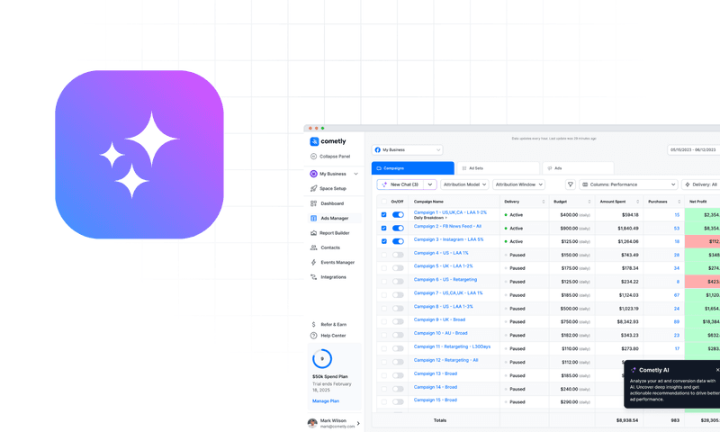Click sort arrows on Amount Spent column

click(x=637, y=202)
